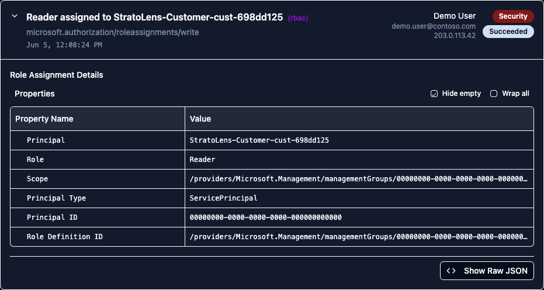
Task: Click the Property Name column header
Action: (x=98, y=119)
